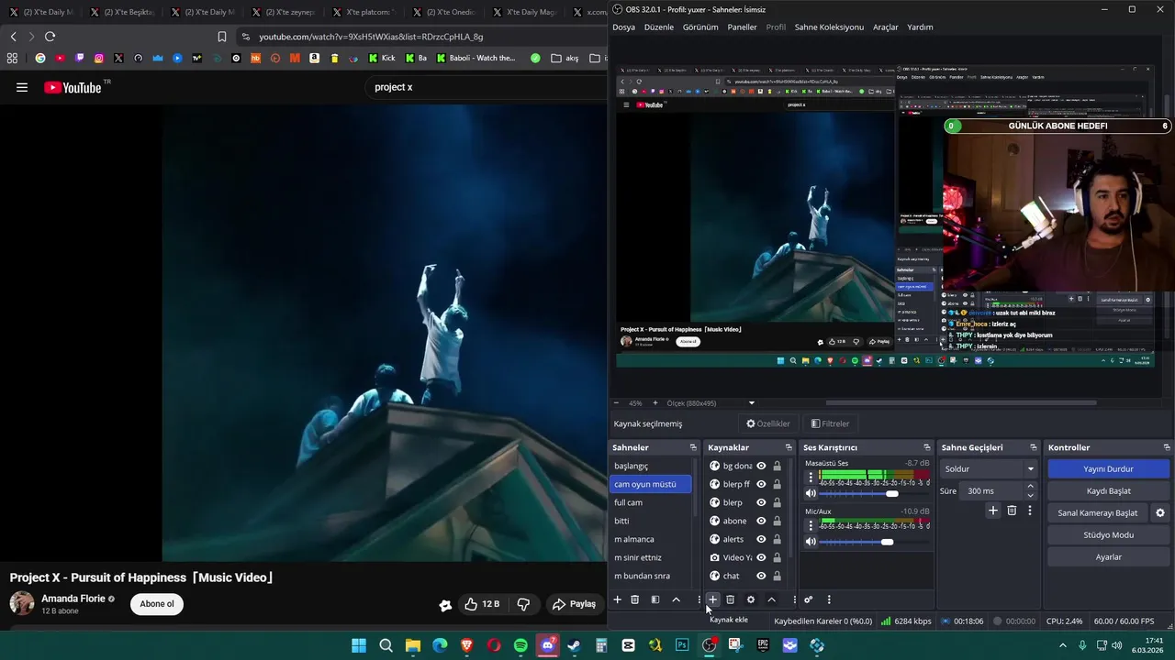Image resolution: width=1175 pixels, height=660 pixels.
Task: Open YouTube hamburger guide menu
Action: (x=22, y=87)
